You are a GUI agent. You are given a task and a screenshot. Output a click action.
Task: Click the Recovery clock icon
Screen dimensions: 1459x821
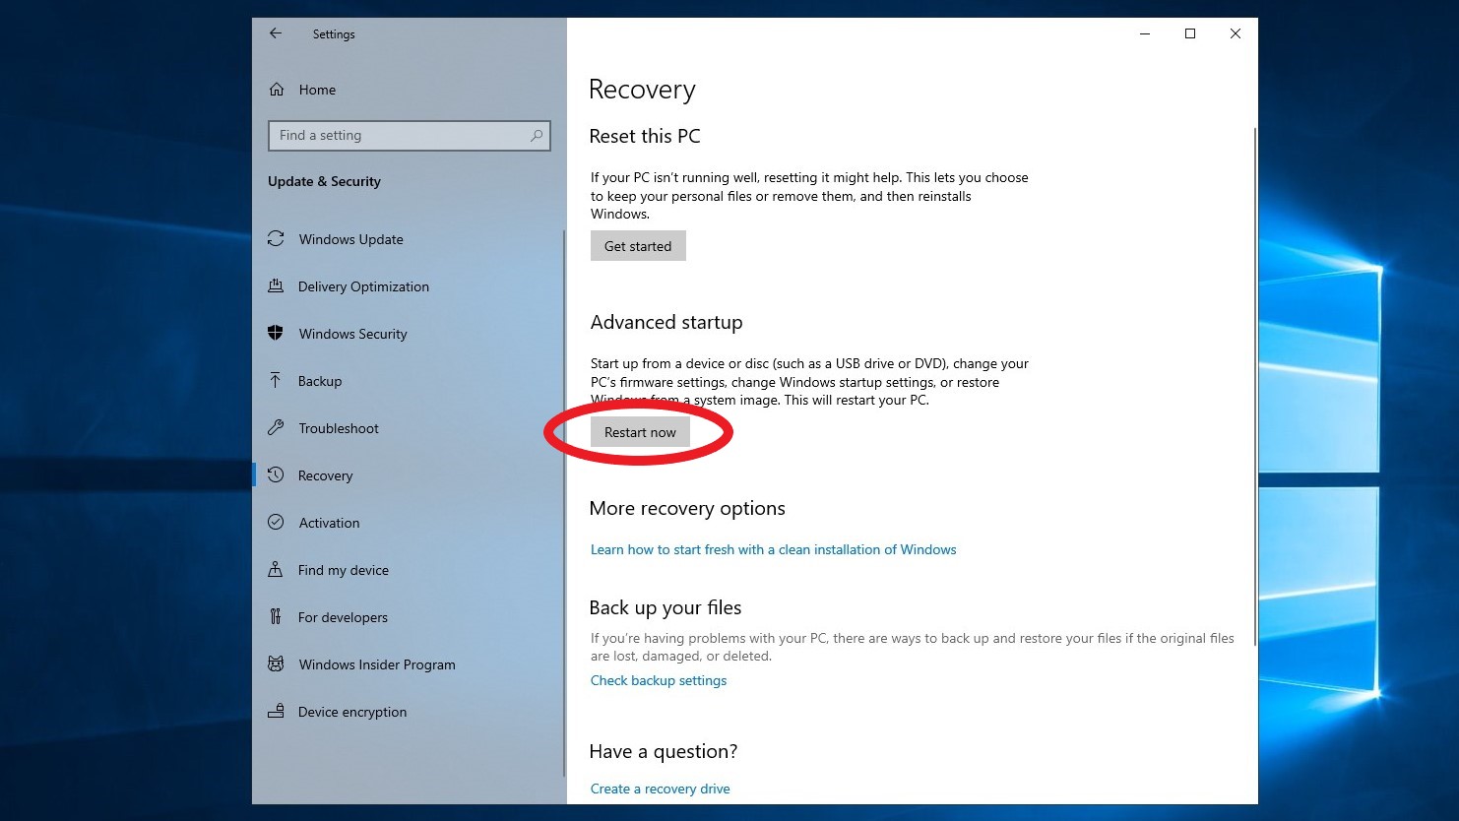tap(276, 475)
